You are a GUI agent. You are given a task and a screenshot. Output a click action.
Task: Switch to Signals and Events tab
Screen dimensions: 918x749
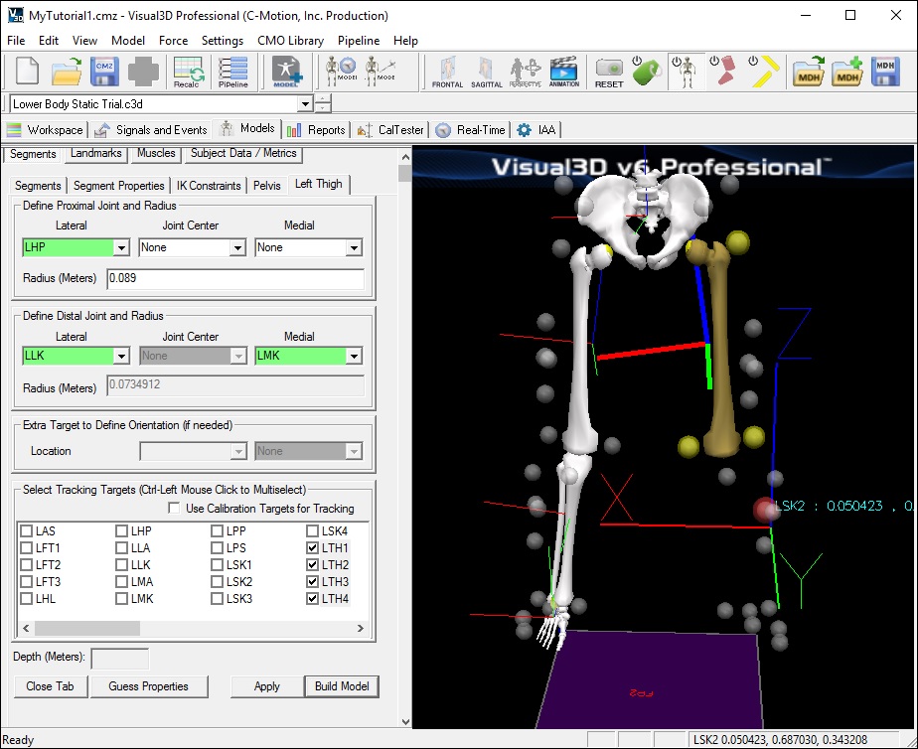pyautogui.click(x=151, y=129)
